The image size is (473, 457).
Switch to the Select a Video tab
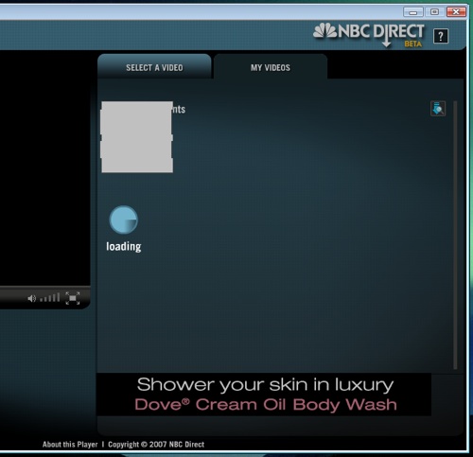(x=154, y=67)
